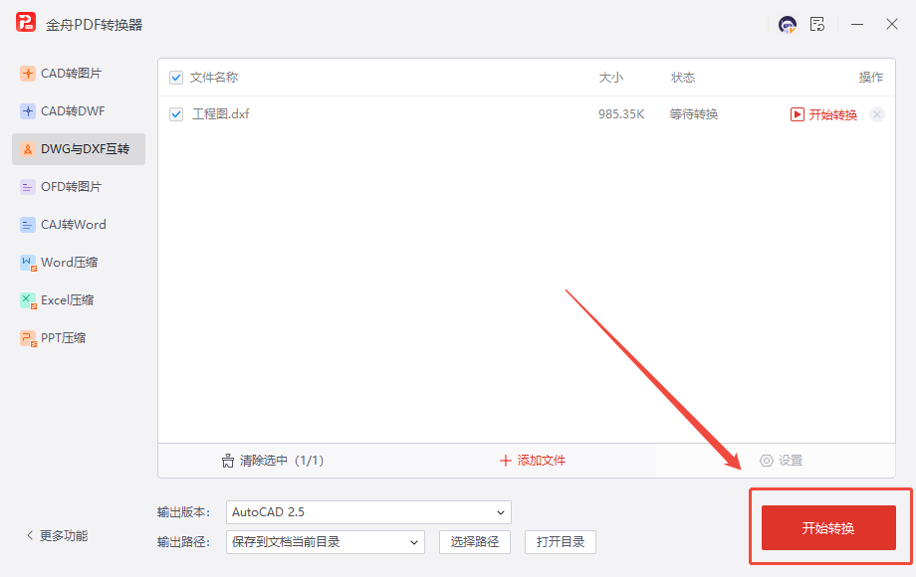The width and height of the screenshot is (916, 577).
Task: Click the 操作 column header
Action: (x=870, y=78)
